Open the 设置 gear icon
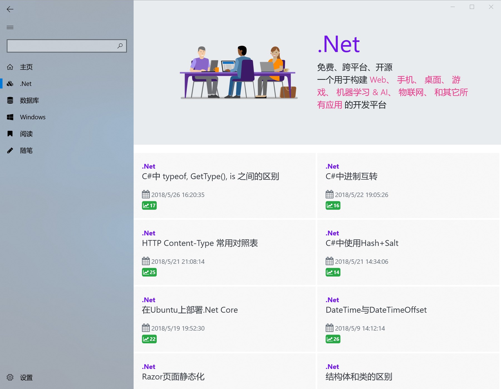 click(x=10, y=377)
